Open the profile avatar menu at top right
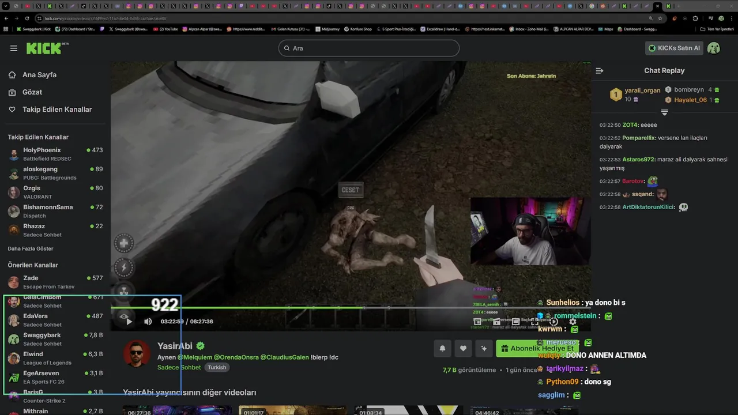This screenshot has width=738, height=415. (x=714, y=48)
